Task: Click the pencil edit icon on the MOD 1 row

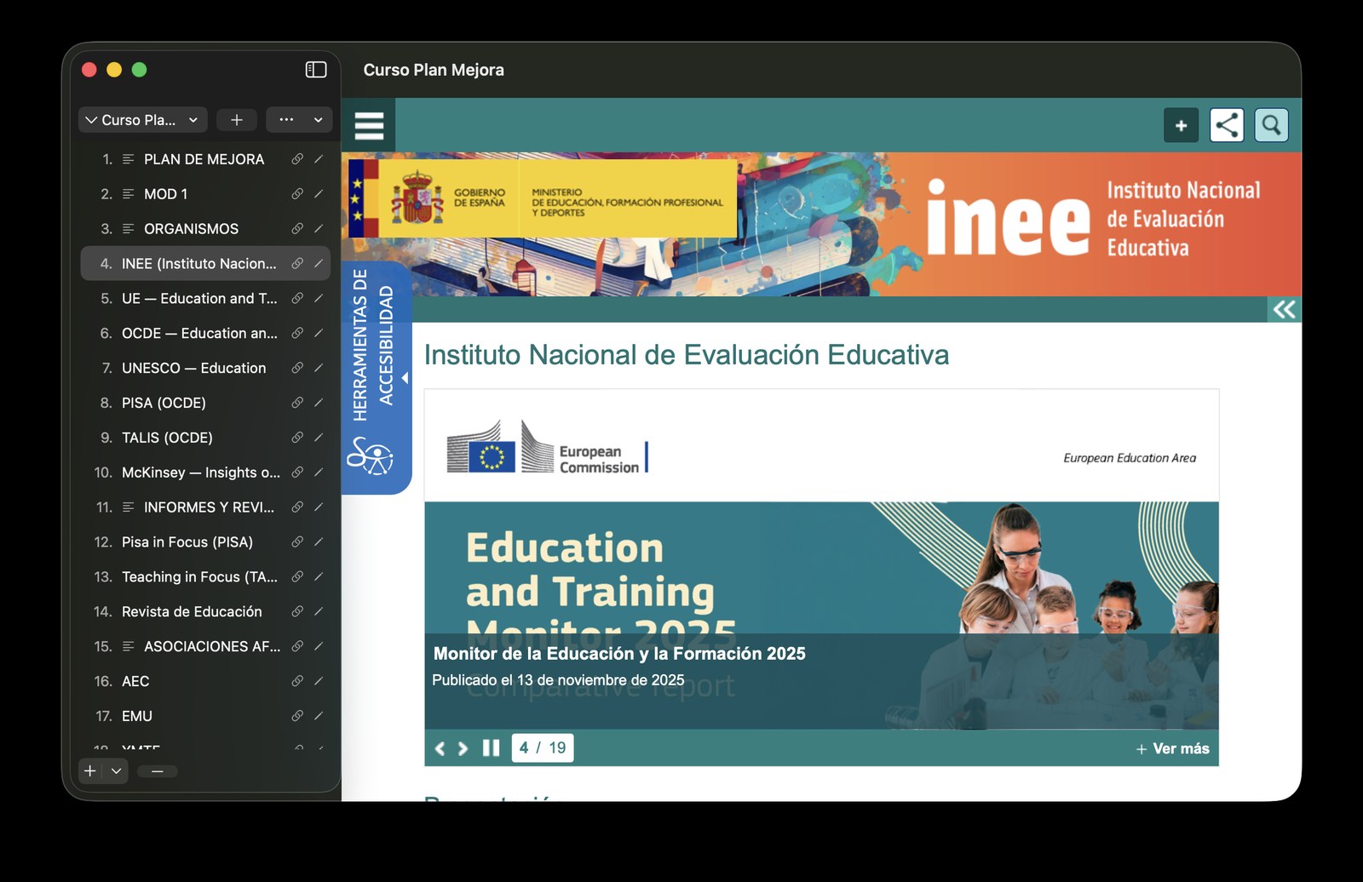Action: click(319, 194)
